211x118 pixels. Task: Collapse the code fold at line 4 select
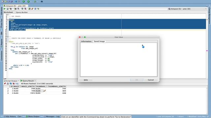[x=8, y=20]
